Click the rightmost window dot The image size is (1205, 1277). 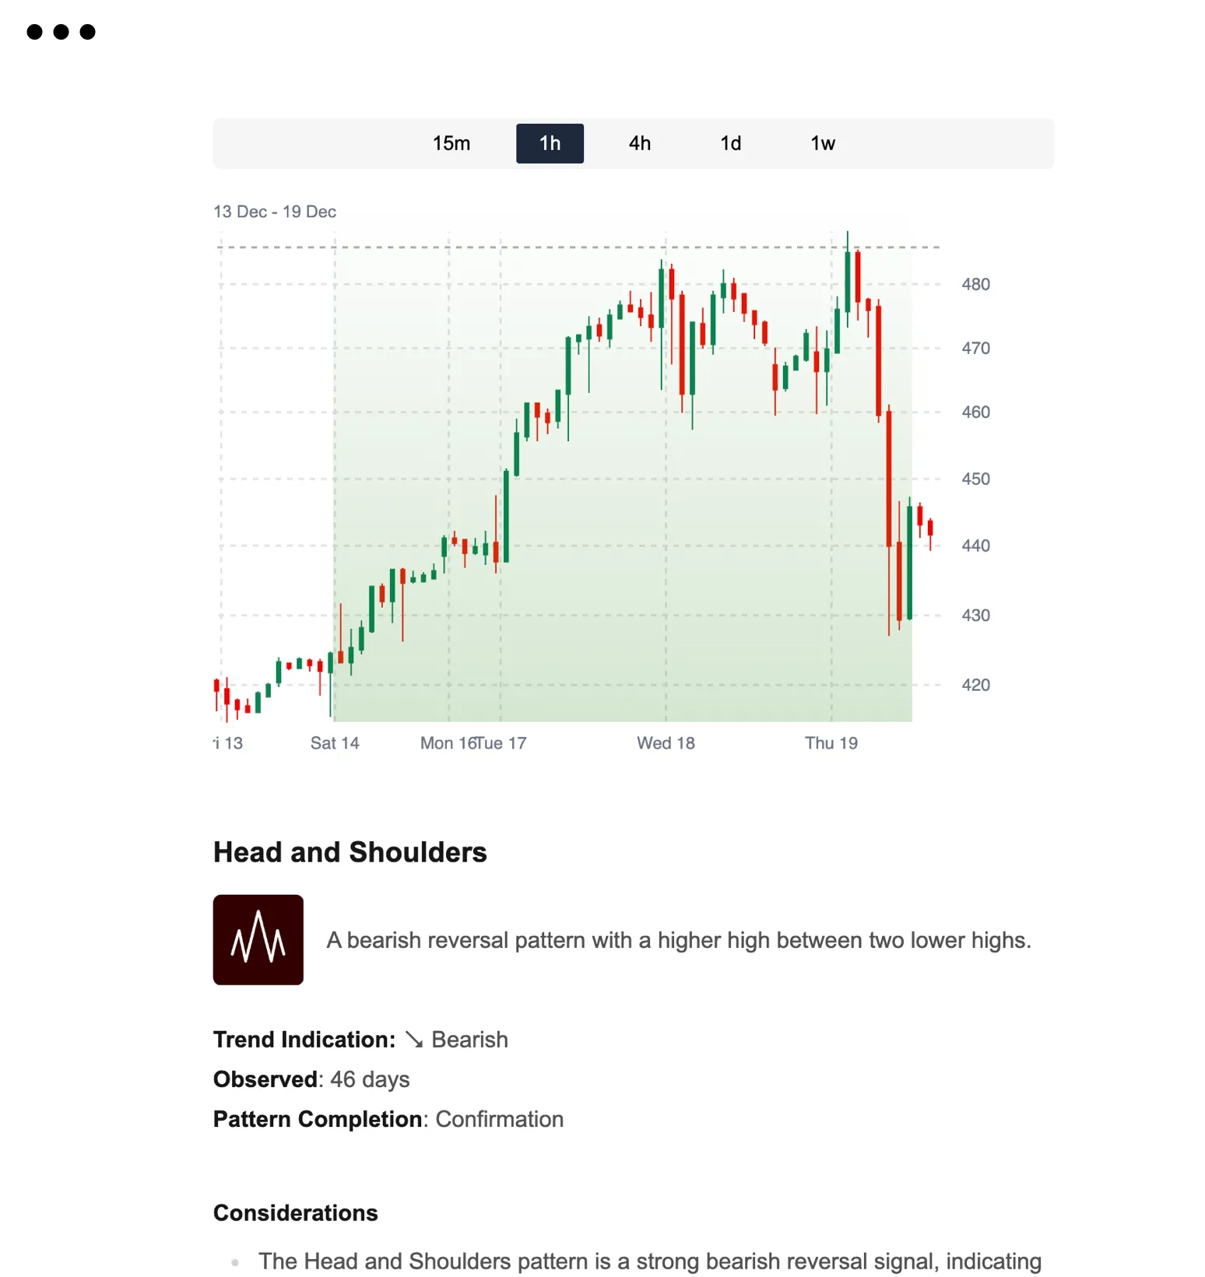[x=86, y=32]
